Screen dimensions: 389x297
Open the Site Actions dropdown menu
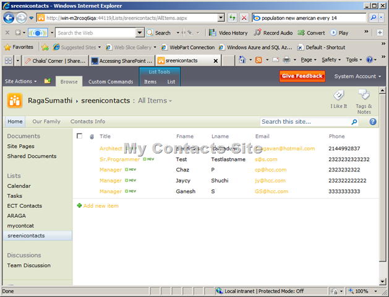coord(21,81)
